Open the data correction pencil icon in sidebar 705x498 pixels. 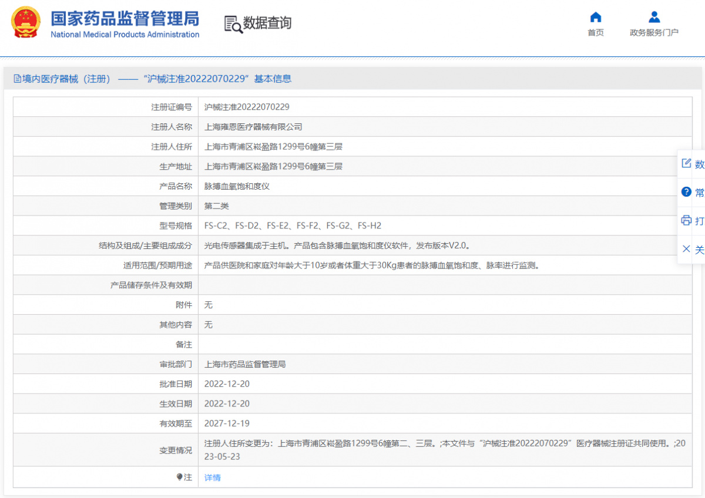point(686,161)
